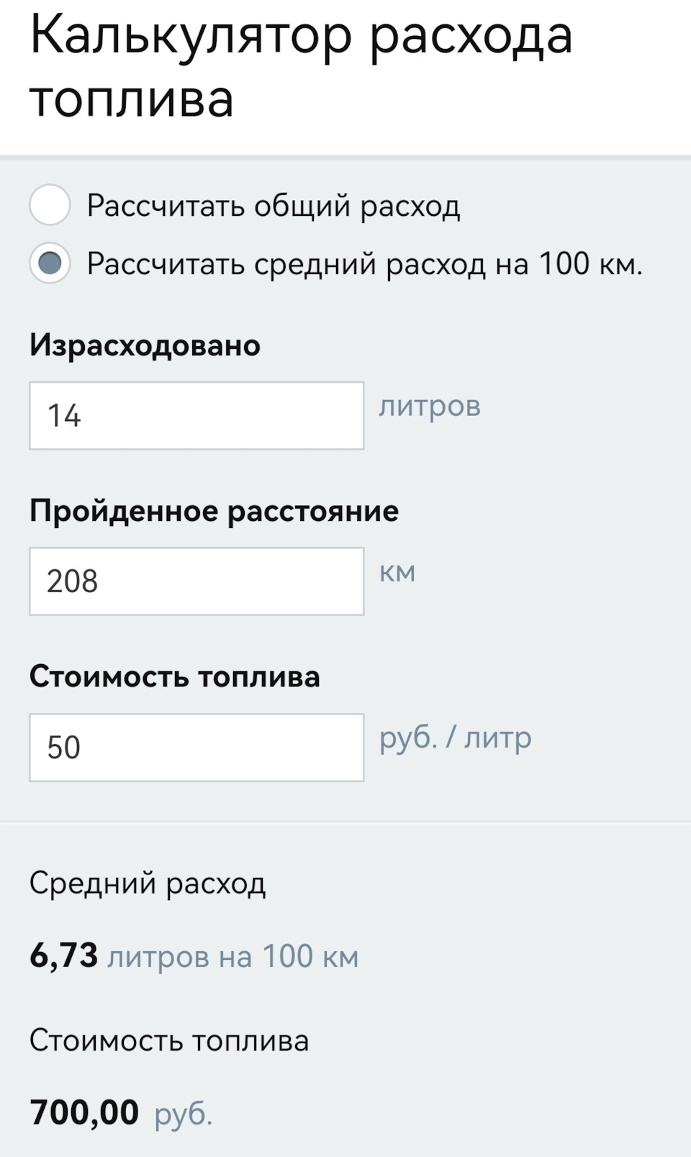Focus the fuel price input containing 50
The height and width of the screenshot is (1157, 691).
[197, 747]
